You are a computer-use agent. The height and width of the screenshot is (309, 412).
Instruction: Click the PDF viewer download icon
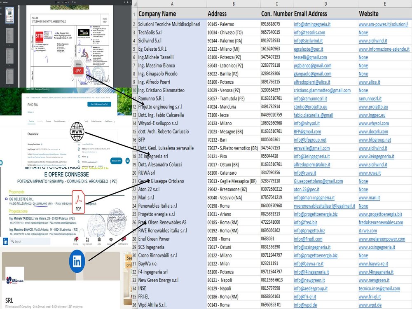[124, 2]
